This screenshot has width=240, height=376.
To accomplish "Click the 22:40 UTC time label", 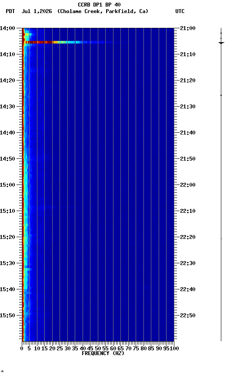I will tap(188, 289).
